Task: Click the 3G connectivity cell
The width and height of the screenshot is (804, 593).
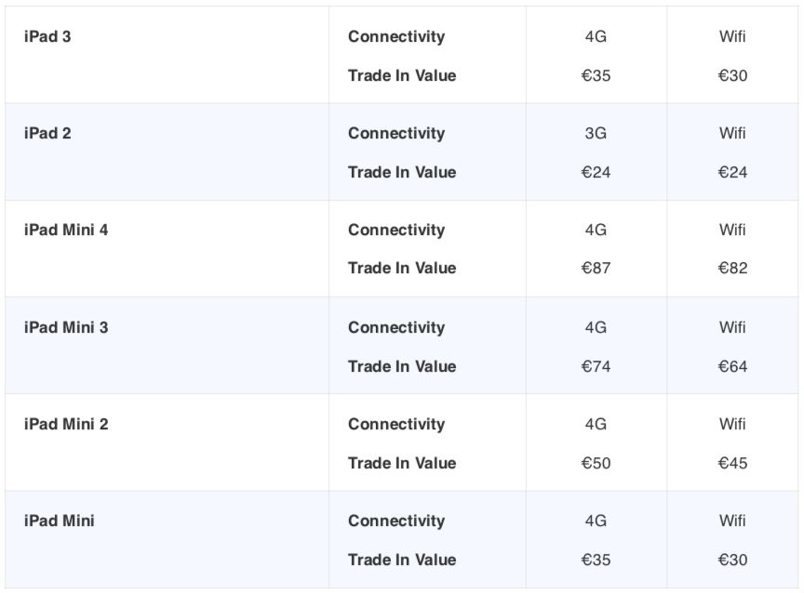Action: (596, 133)
